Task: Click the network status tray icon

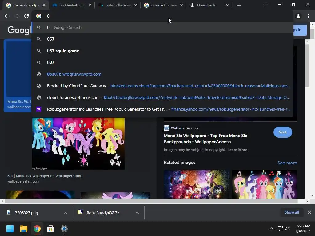Action: [x=280, y=229]
